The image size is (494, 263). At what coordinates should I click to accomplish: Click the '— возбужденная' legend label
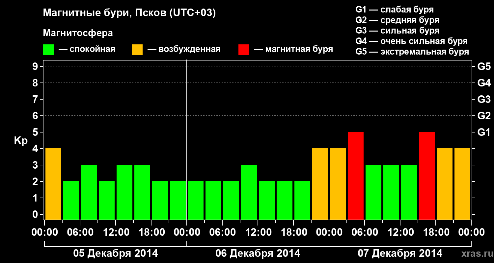coord(184,49)
